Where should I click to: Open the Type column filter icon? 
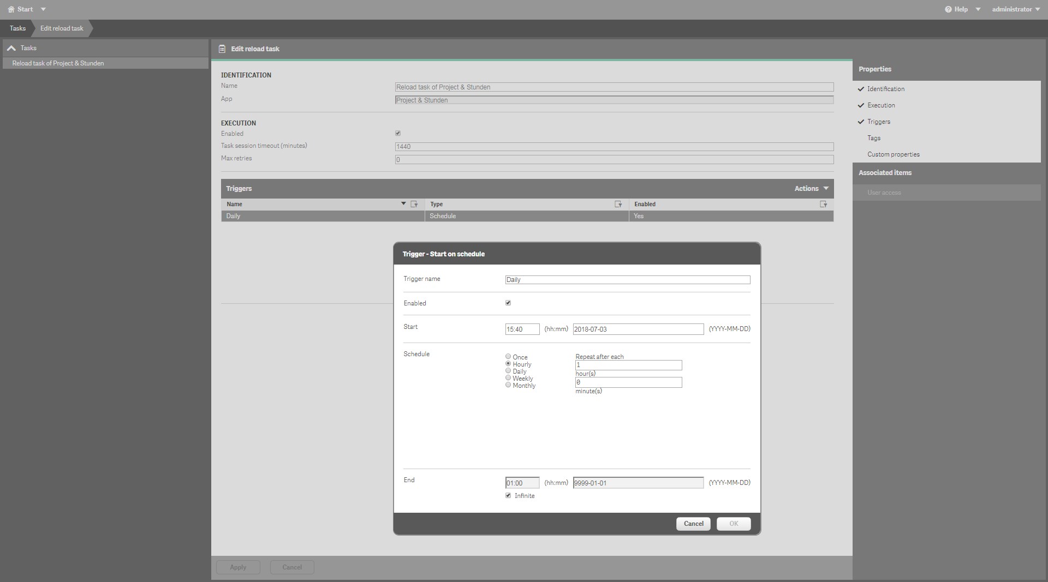618,204
